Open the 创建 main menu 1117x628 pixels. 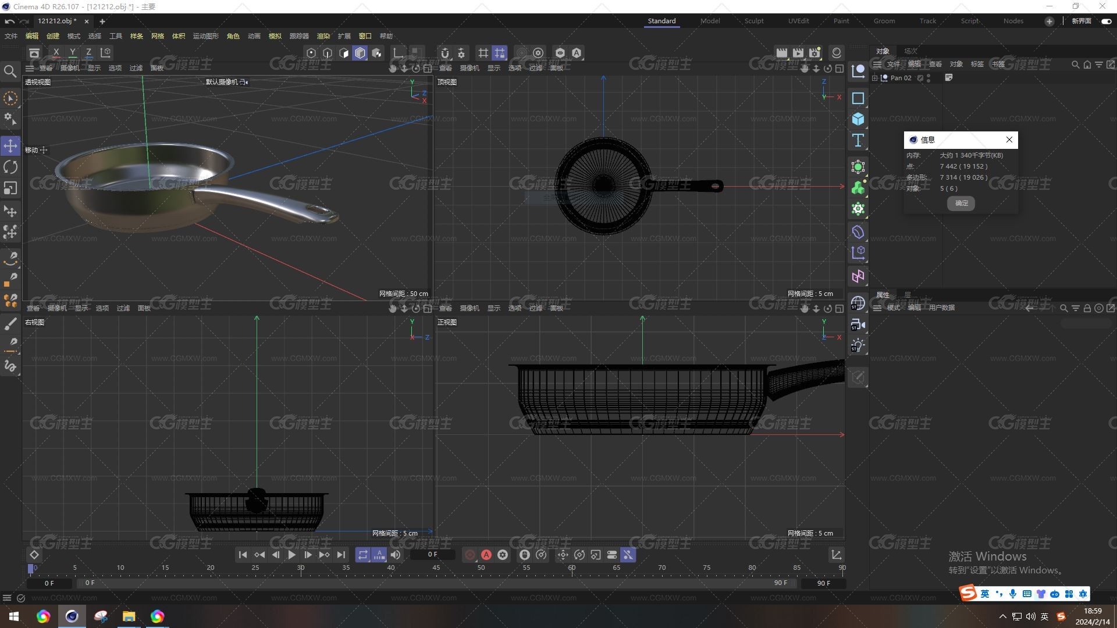[x=53, y=36]
